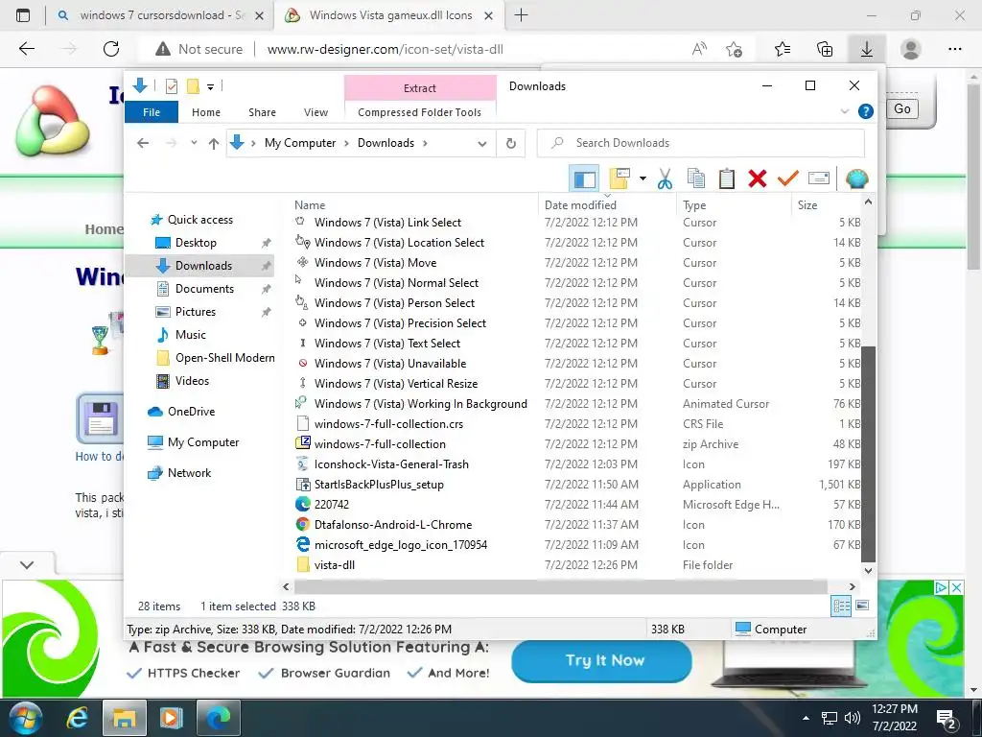Viewport: 982px width, 737px height.
Task: Open Internet Explorer from the taskbar
Action: click(x=77, y=718)
